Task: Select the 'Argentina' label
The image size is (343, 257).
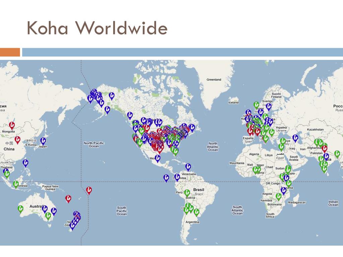Action: click(193, 222)
